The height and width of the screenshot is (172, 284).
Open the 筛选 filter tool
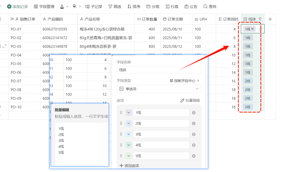(x=115, y=7)
